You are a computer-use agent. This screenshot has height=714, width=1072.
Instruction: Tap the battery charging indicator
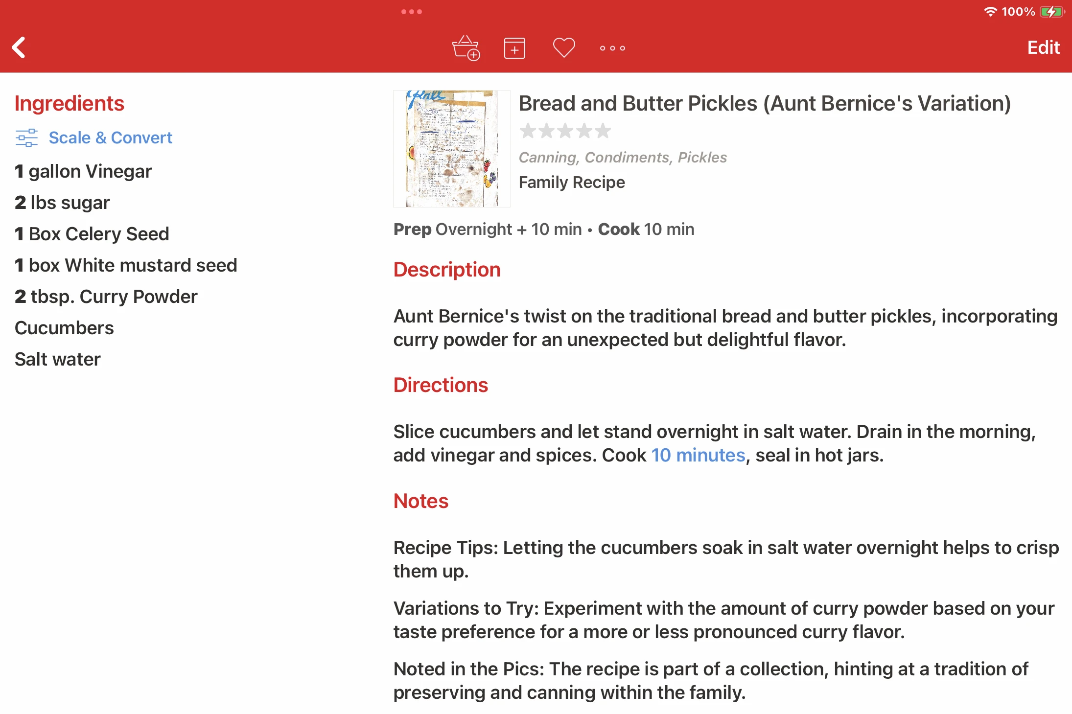(x=1051, y=12)
